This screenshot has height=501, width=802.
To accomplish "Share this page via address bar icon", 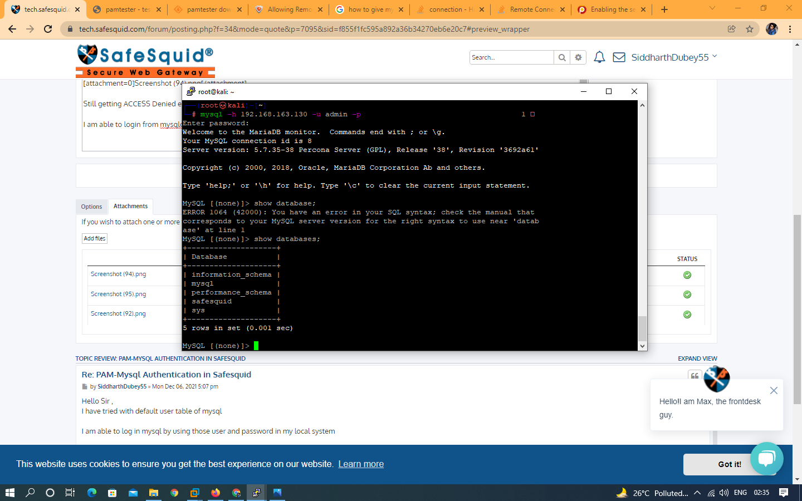I will pyautogui.click(x=732, y=29).
